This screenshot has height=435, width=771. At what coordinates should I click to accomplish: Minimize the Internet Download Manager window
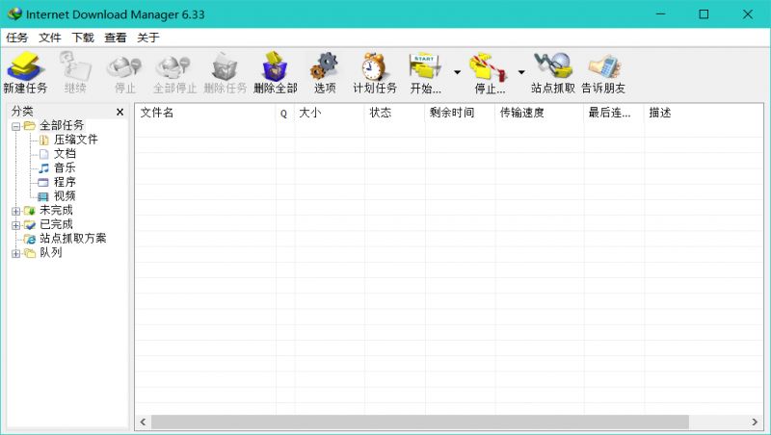pos(660,13)
